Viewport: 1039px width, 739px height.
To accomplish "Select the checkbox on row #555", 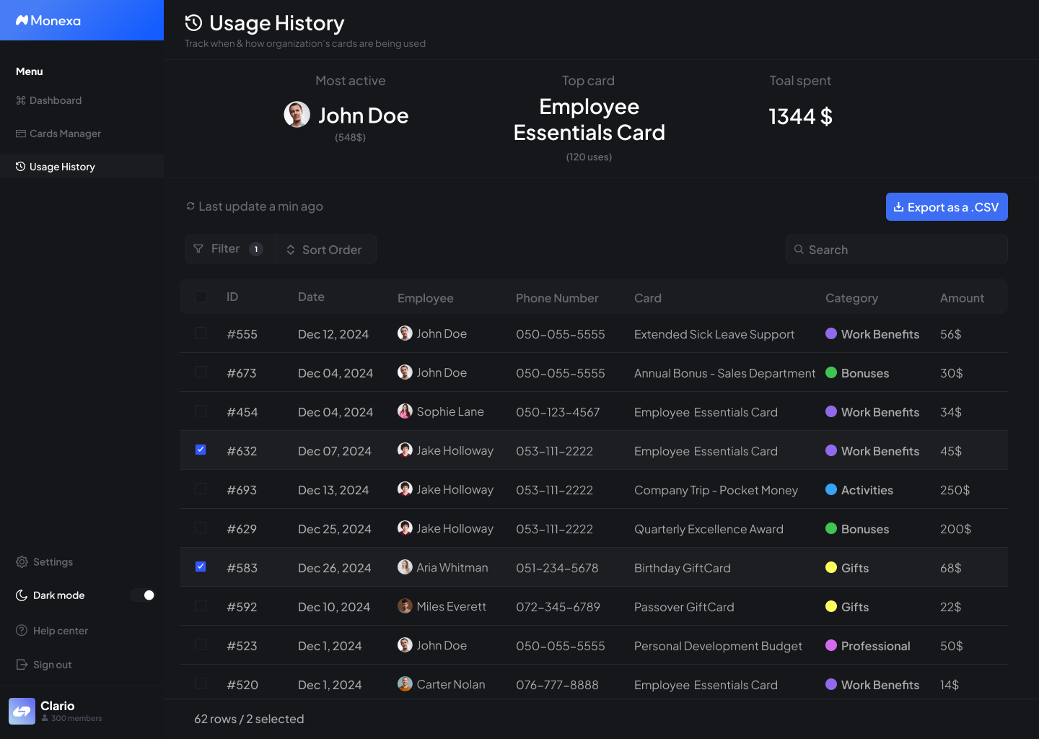I will [x=200, y=333].
